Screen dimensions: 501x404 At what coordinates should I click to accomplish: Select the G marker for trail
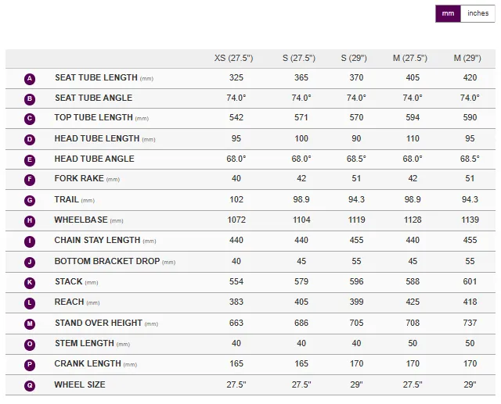click(x=30, y=201)
